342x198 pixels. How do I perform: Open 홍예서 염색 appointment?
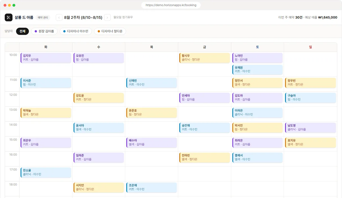[x=257, y=158]
